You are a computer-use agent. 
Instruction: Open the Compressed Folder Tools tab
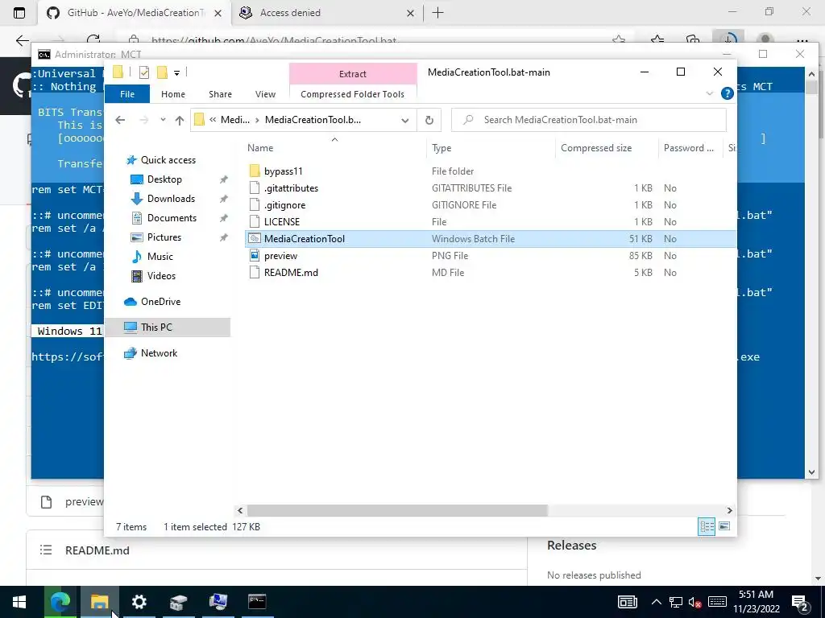[353, 94]
